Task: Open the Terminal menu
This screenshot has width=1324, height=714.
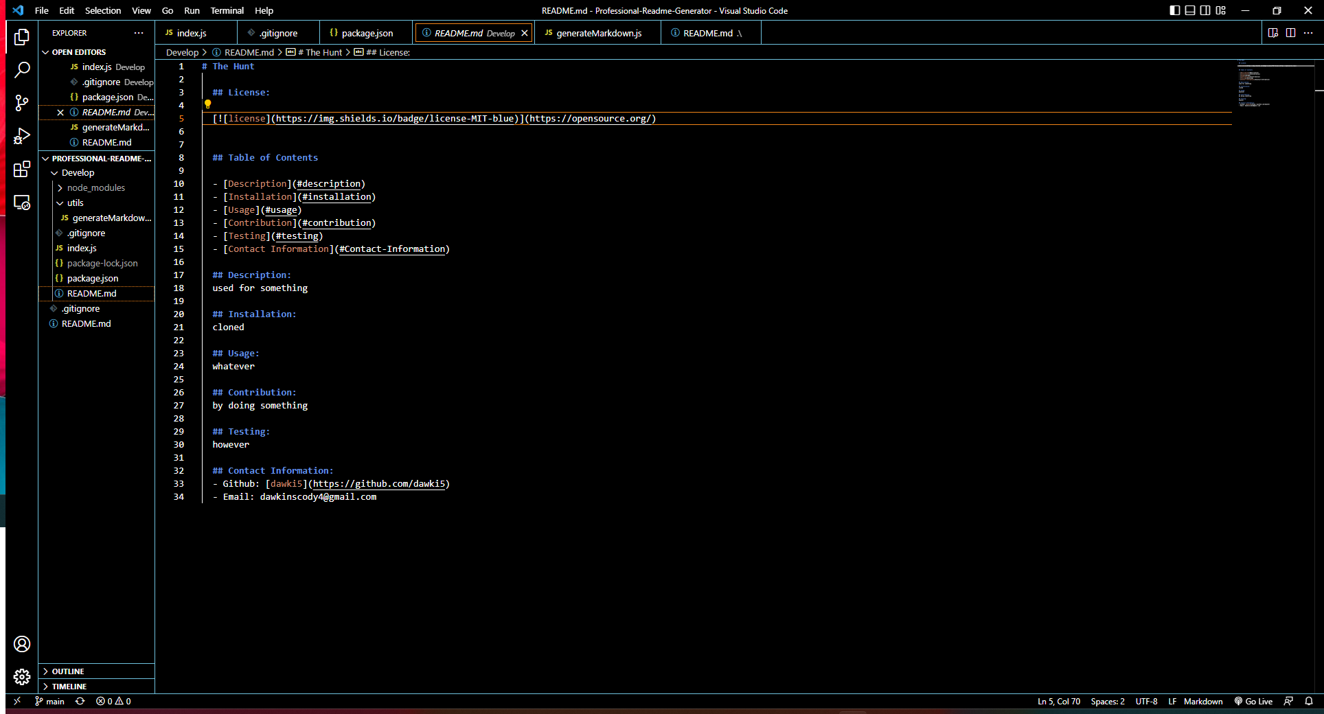Action: [x=227, y=10]
